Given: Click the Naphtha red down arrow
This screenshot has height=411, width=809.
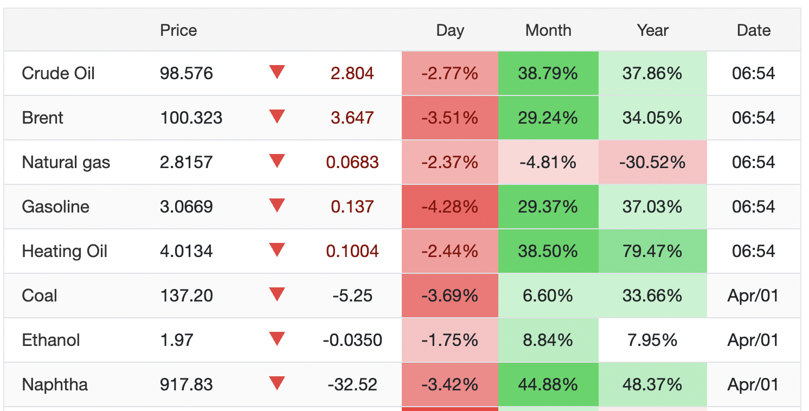Looking at the screenshot, I should click(x=277, y=383).
